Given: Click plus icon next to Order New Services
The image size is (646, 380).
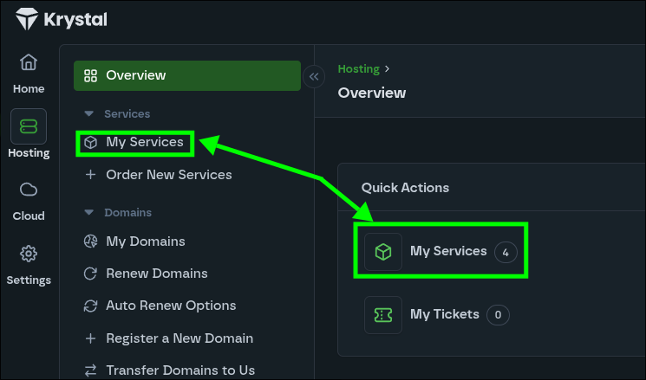Looking at the screenshot, I should click(90, 175).
